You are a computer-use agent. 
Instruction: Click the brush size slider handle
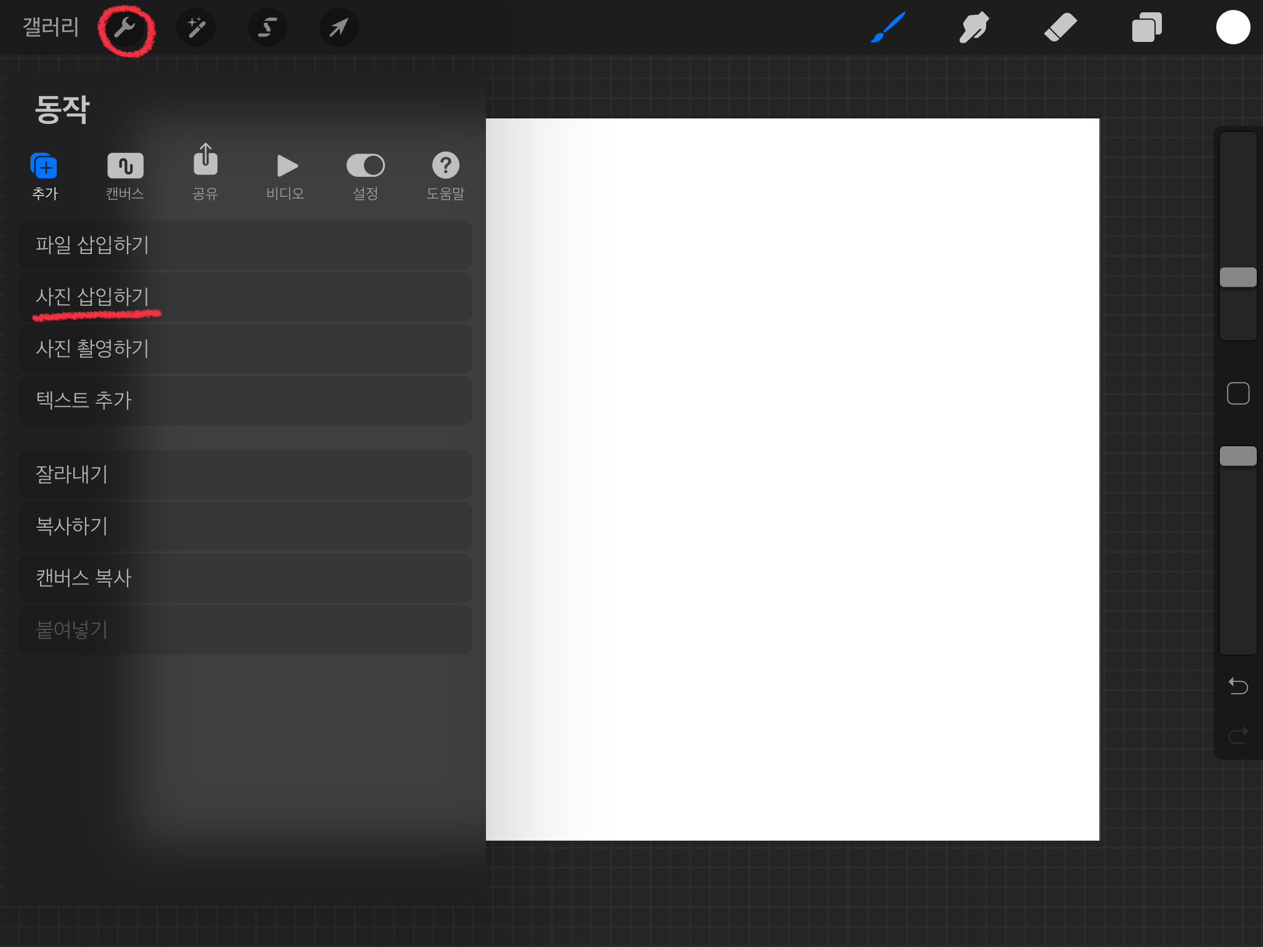coord(1238,277)
